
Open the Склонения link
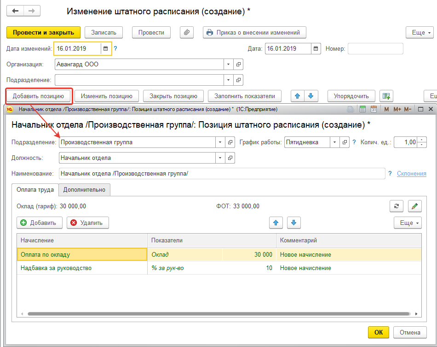411,173
